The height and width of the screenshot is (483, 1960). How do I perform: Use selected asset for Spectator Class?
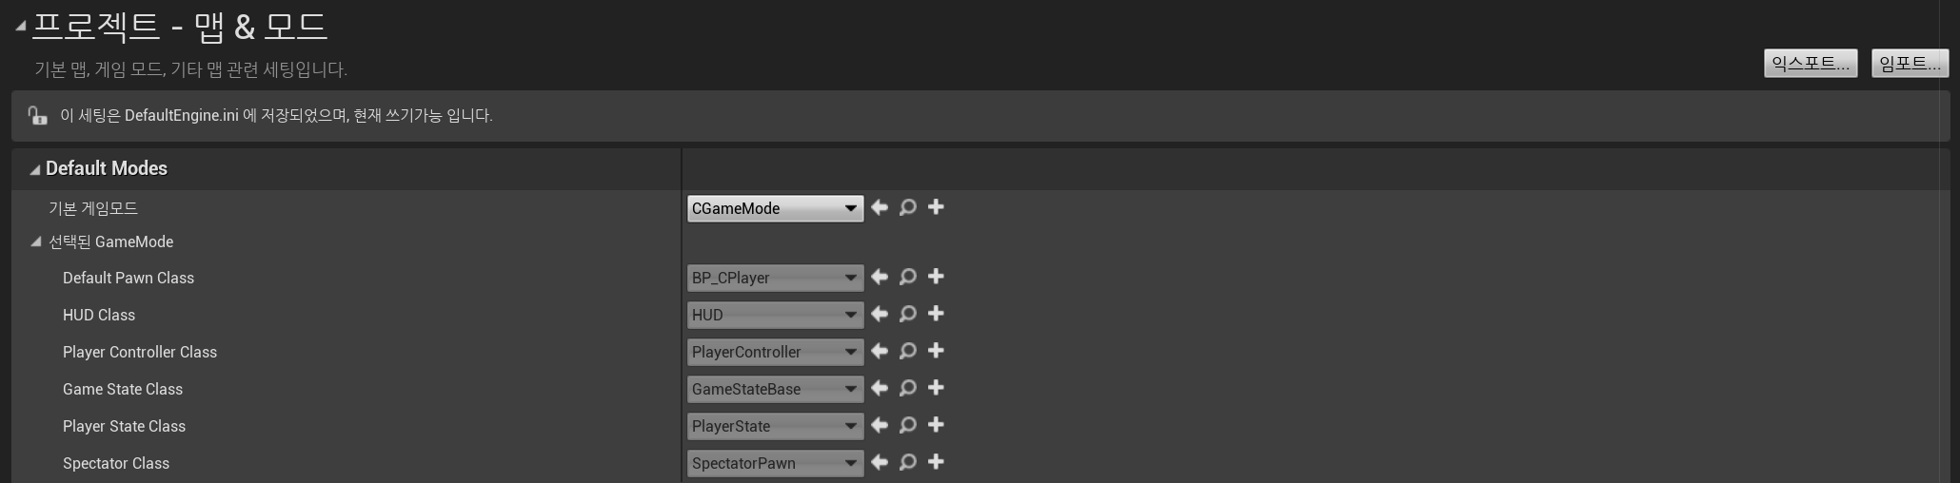coord(880,462)
